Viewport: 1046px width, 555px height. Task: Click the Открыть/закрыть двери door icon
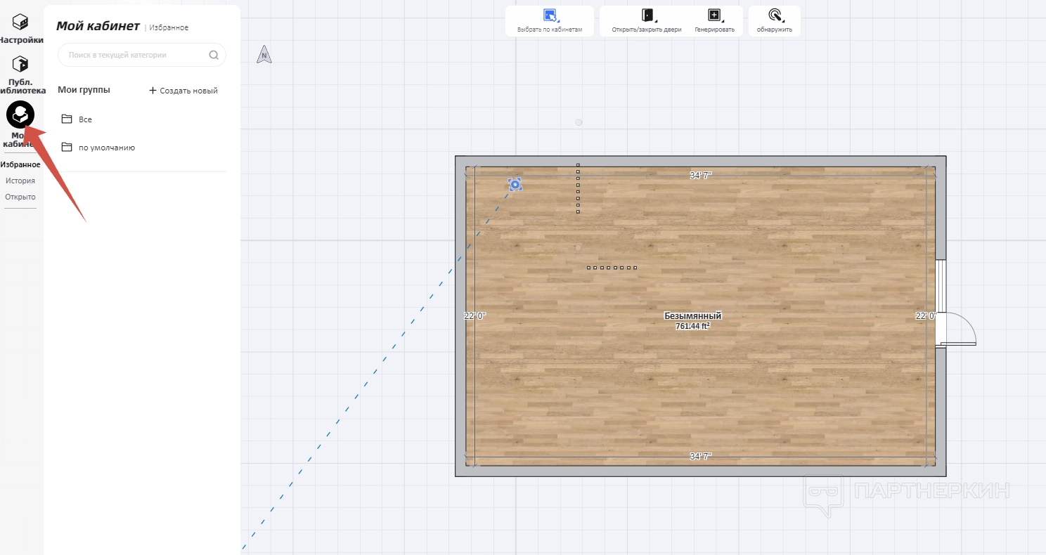coord(647,15)
